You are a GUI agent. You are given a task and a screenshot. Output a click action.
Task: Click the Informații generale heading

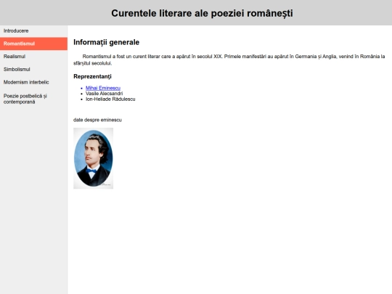[x=106, y=42]
